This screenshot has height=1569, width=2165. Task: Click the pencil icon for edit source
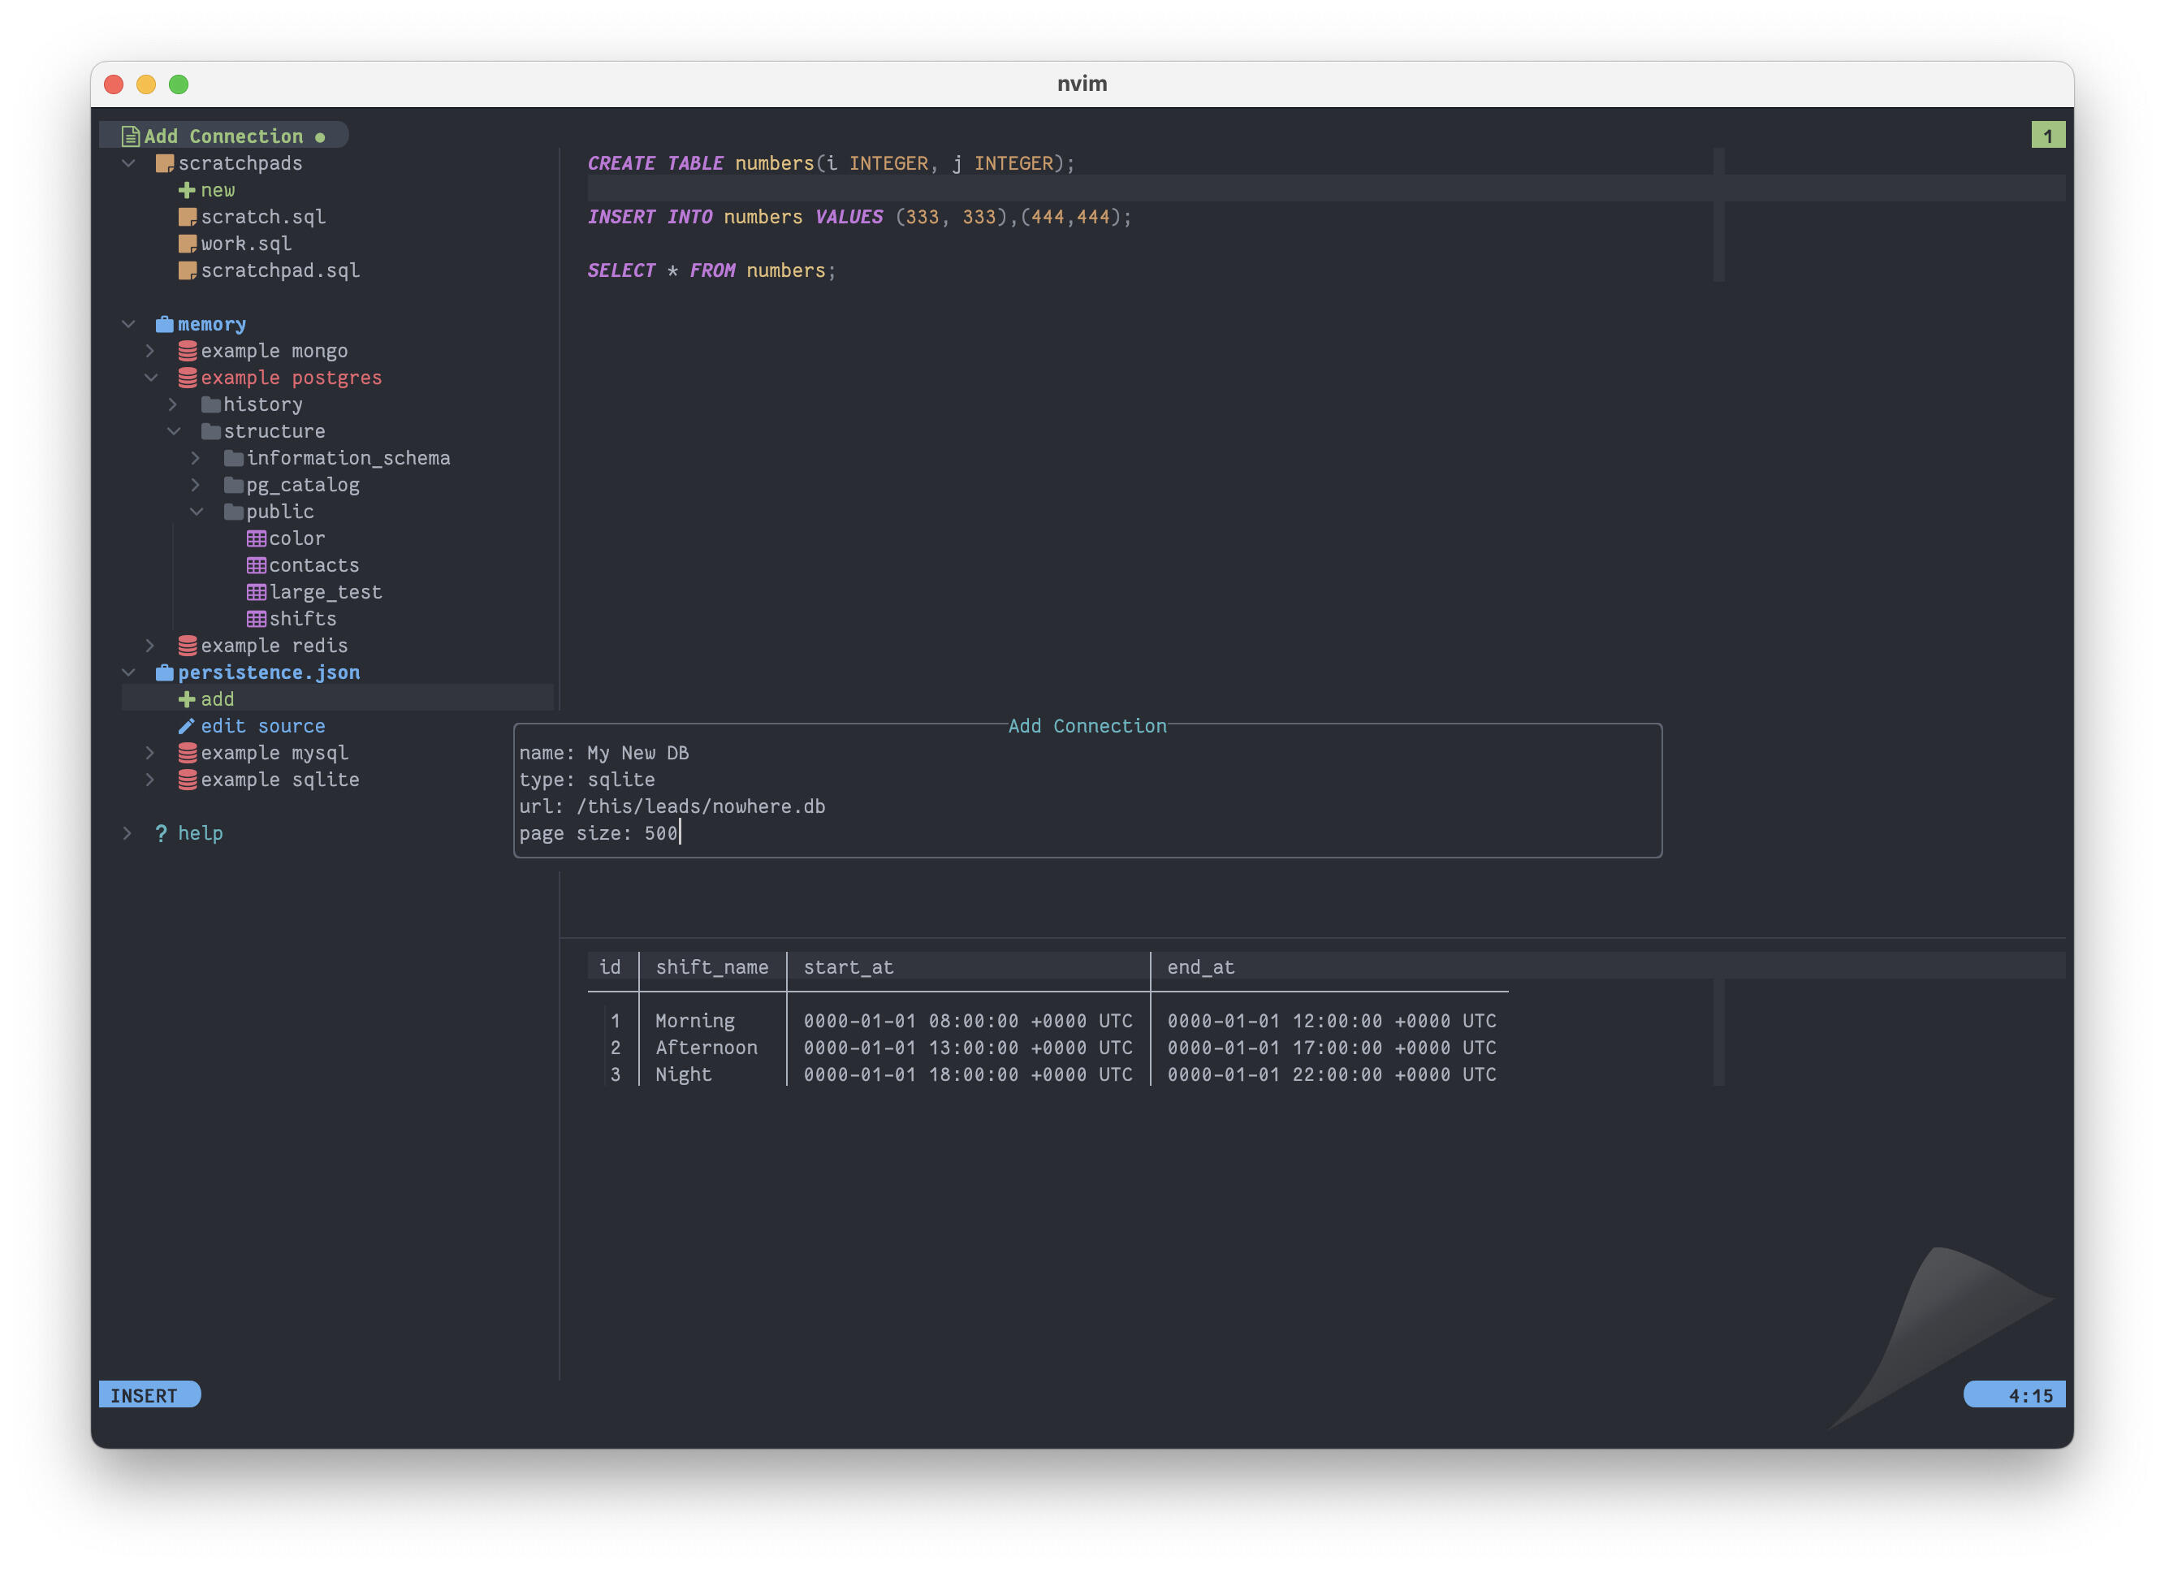[187, 726]
